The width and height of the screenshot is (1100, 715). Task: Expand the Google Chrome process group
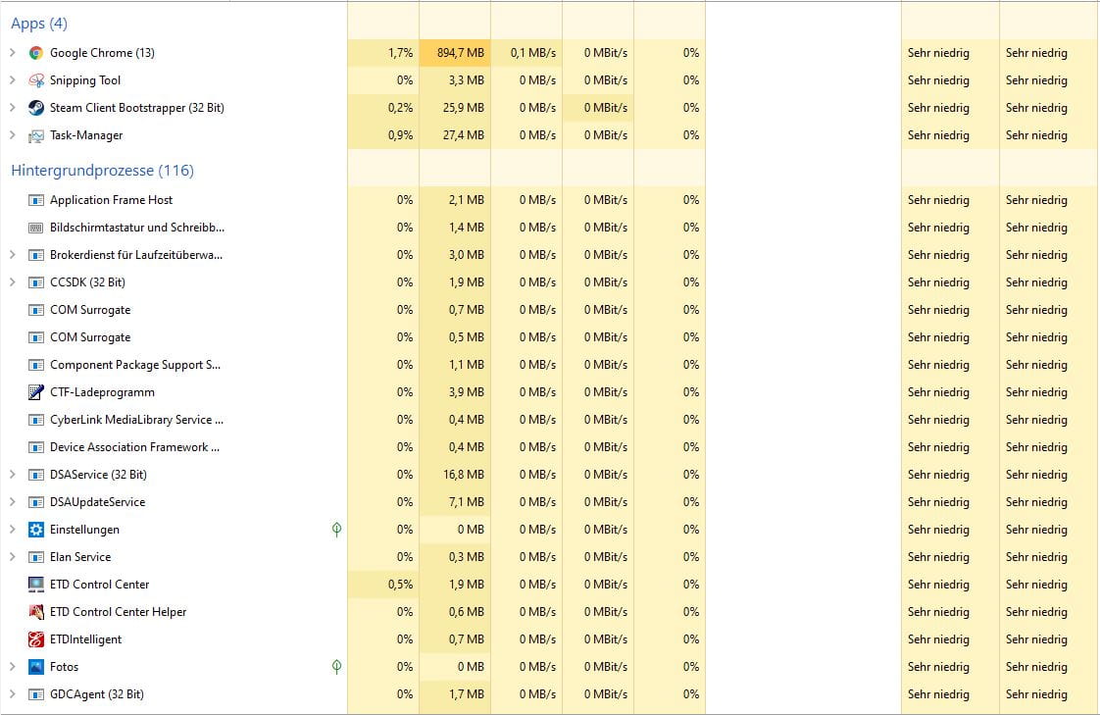(12, 53)
